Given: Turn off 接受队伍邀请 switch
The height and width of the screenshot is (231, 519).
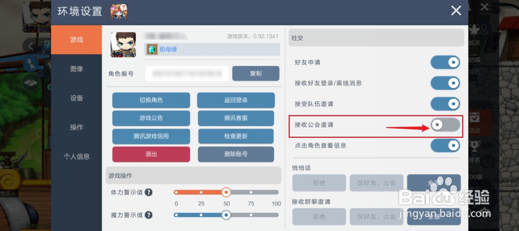Looking at the screenshot, I should tap(445, 104).
